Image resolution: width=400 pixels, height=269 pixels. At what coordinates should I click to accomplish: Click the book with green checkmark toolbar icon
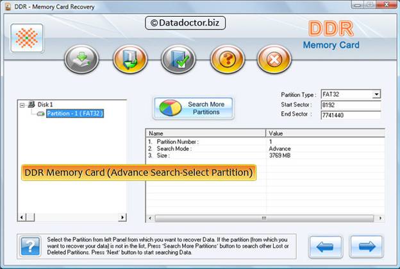178,59
